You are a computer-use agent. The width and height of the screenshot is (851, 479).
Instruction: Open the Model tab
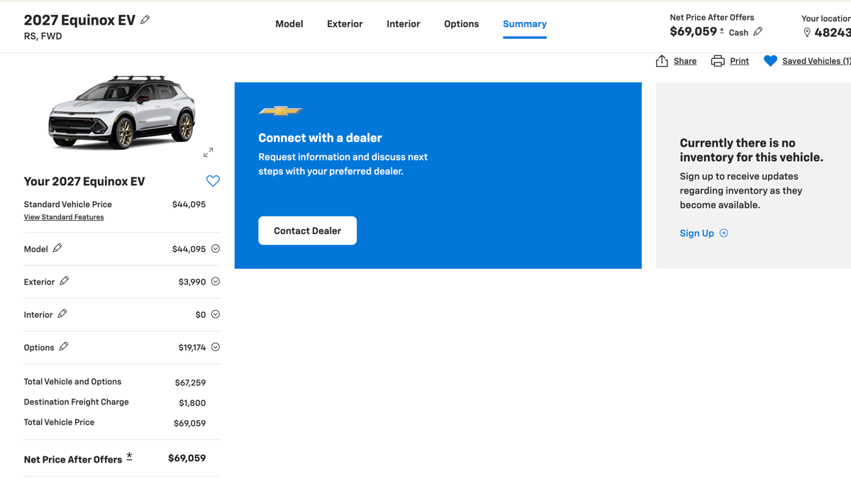click(289, 24)
